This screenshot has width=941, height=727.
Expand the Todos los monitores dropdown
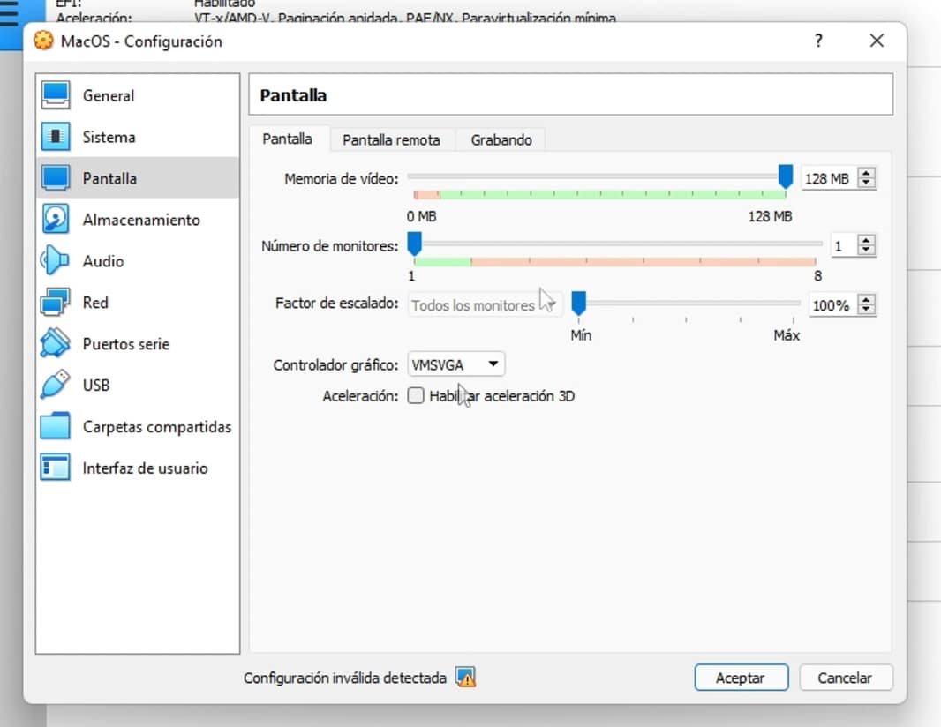(x=485, y=305)
